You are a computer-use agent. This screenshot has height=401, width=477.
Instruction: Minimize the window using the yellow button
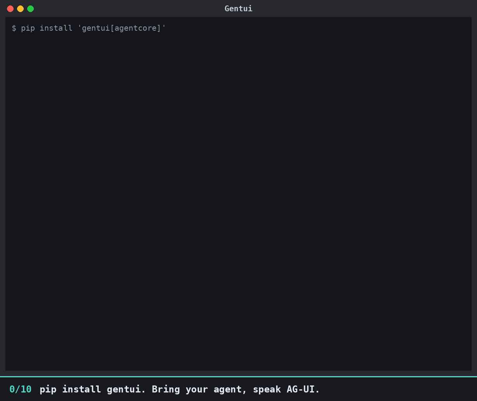click(21, 9)
